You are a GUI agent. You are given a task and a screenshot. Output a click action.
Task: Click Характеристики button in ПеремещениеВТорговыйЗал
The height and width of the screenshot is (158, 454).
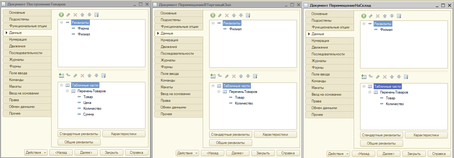(x=275, y=134)
